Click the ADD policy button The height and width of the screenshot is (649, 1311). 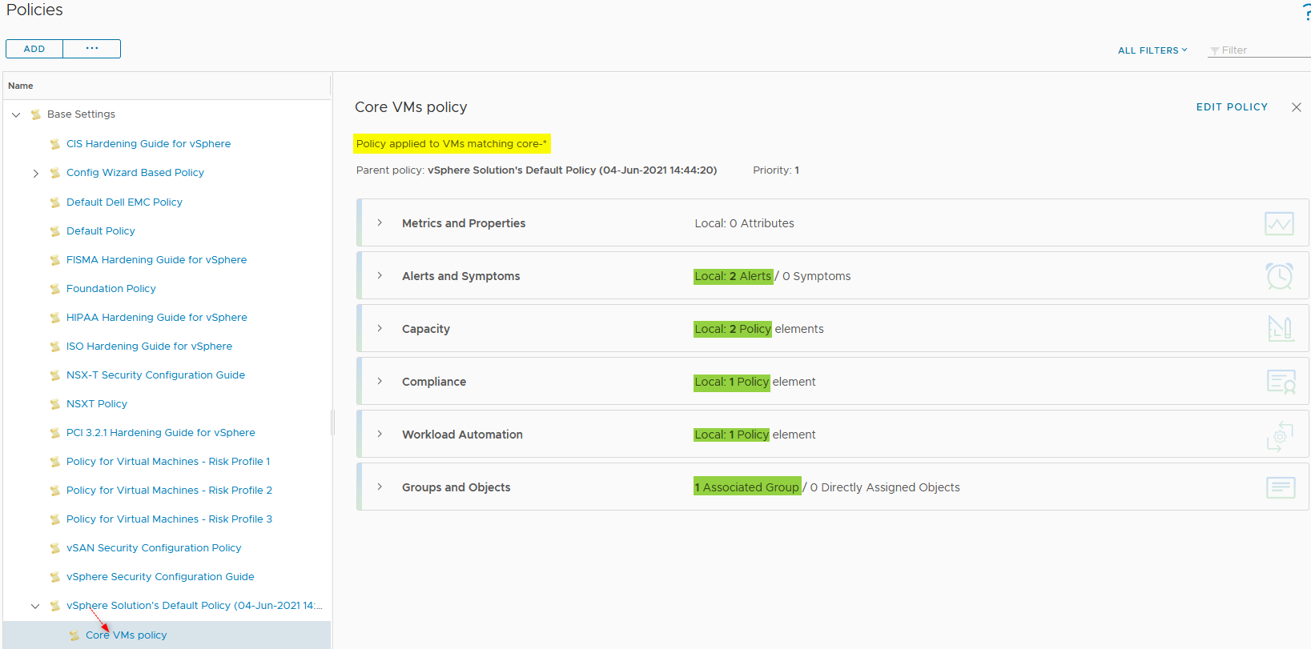[34, 49]
